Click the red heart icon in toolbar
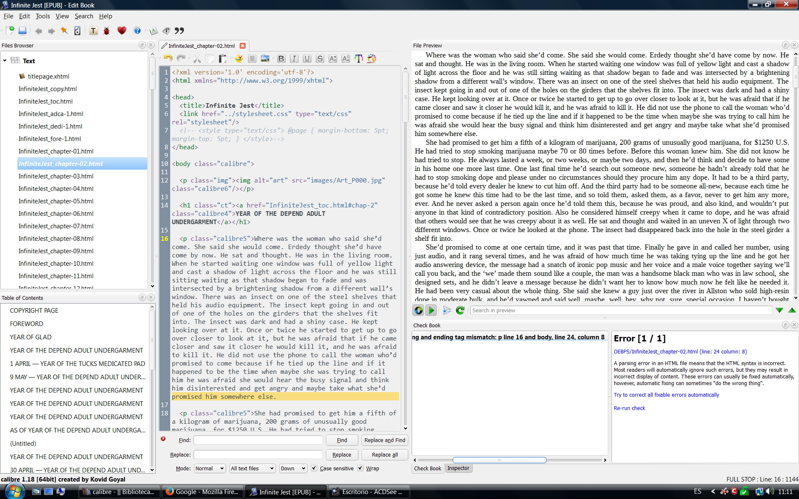This screenshot has height=499, width=799. pyautogui.click(x=122, y=31)
